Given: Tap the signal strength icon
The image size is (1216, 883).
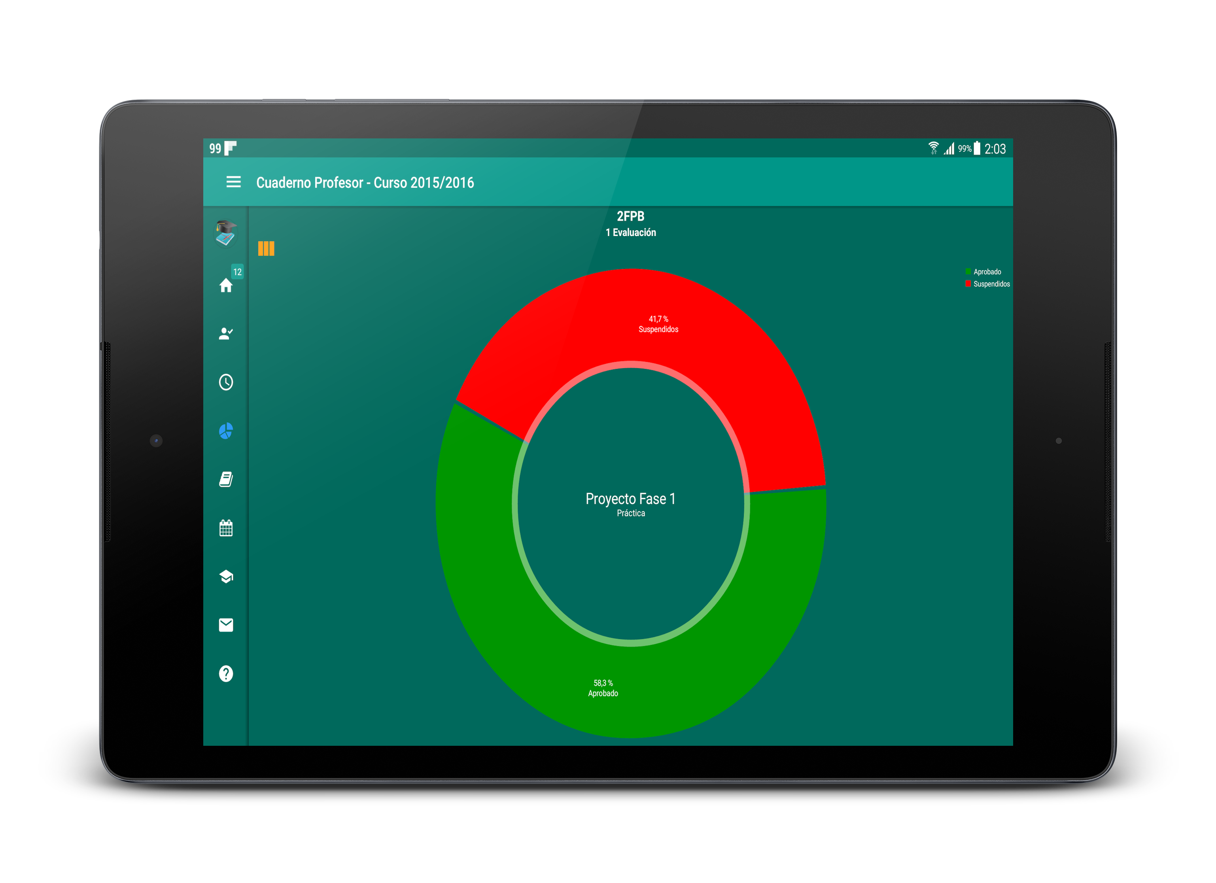Looking at the screenshot, I should [x=949, y=149].
